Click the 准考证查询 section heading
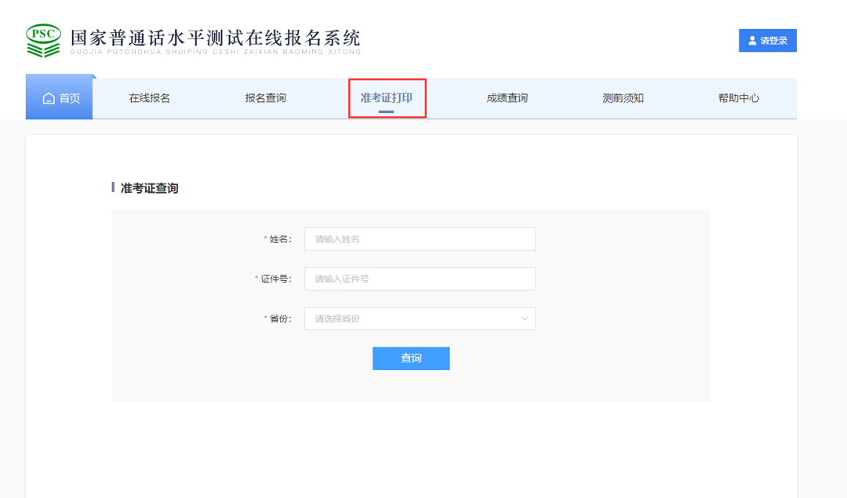The height and width of the screenshot is (498, 847). pos(149,188)
